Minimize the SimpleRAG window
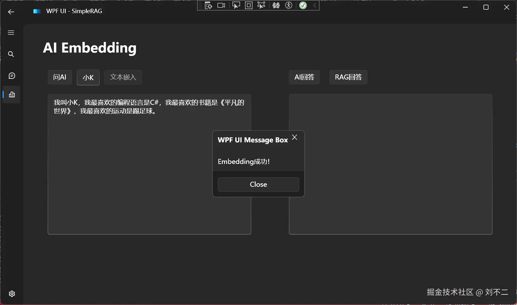 point(465,7)
